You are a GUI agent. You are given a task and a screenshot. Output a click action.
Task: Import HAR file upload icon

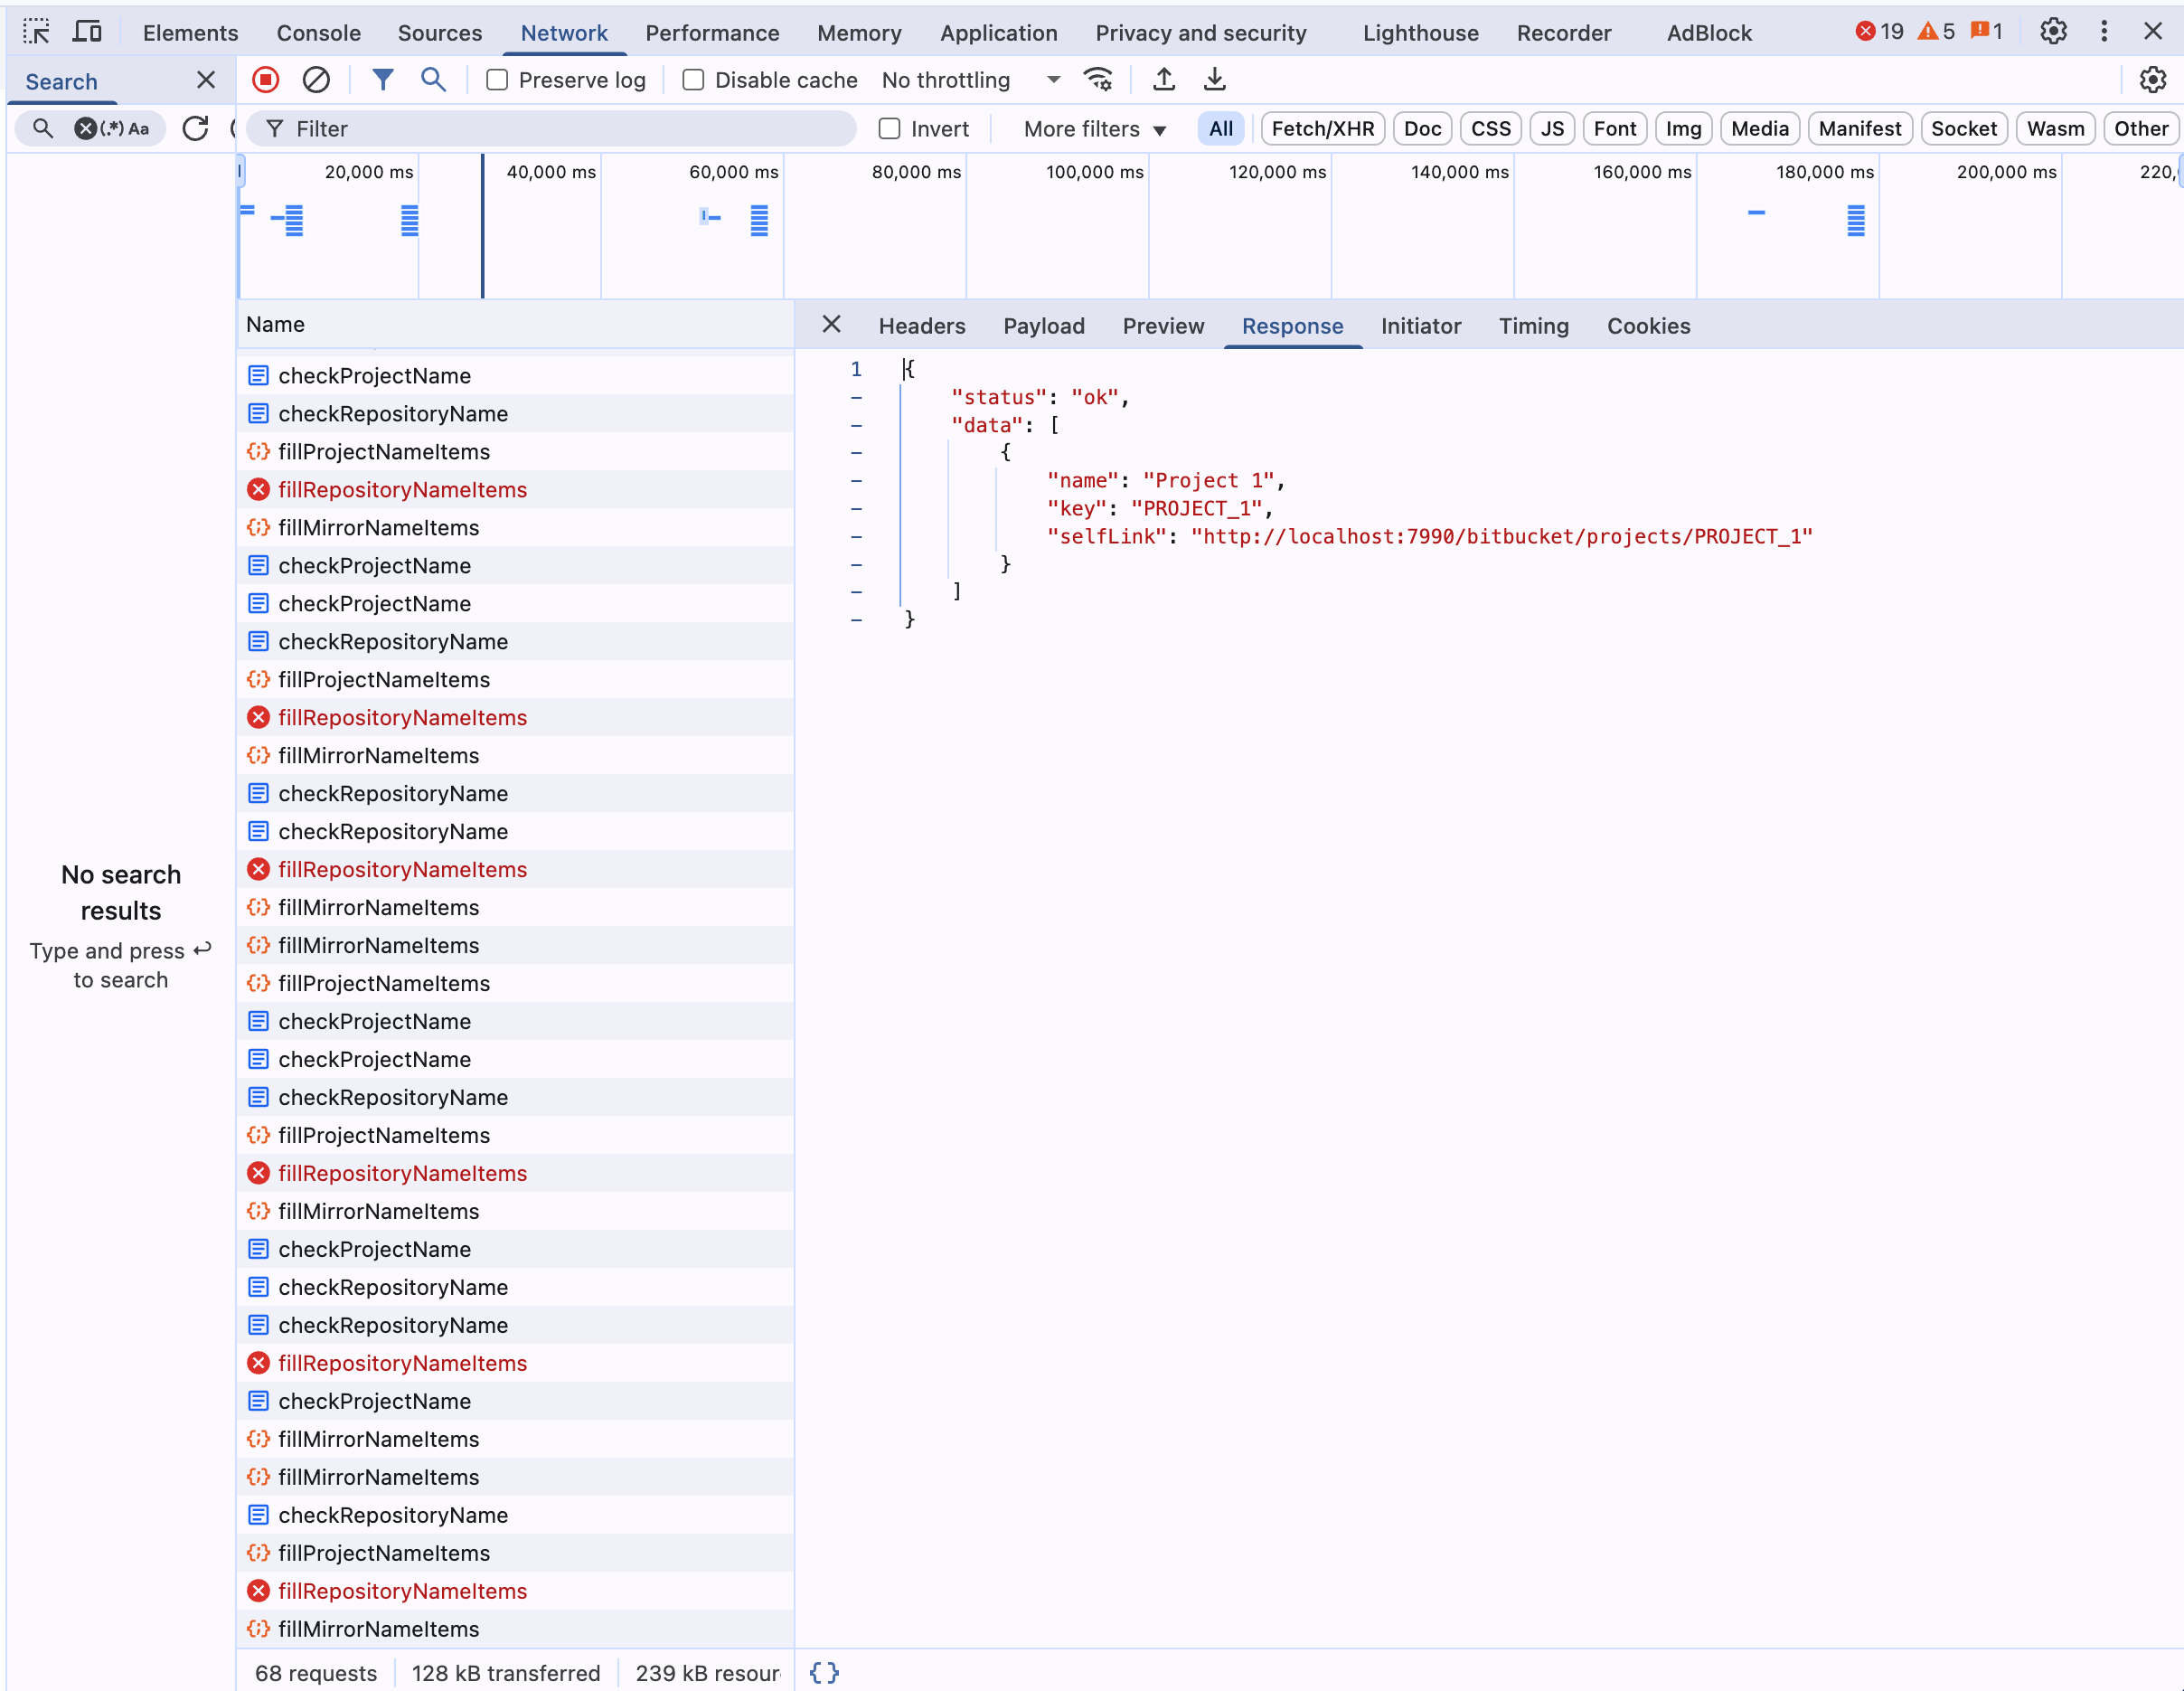click(x=1164, y=80)
